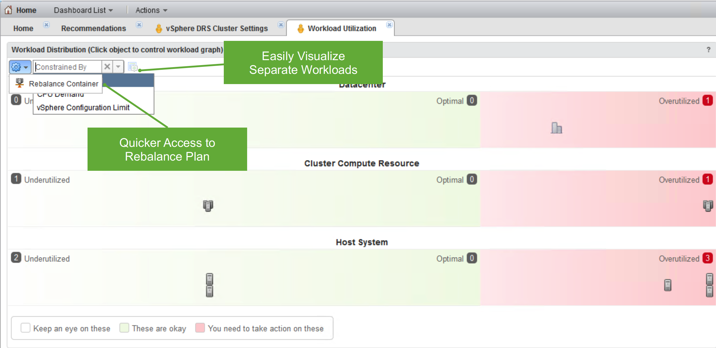
Task: Select the underutilized cluster compute resource icon
Action: pos(208,206)
